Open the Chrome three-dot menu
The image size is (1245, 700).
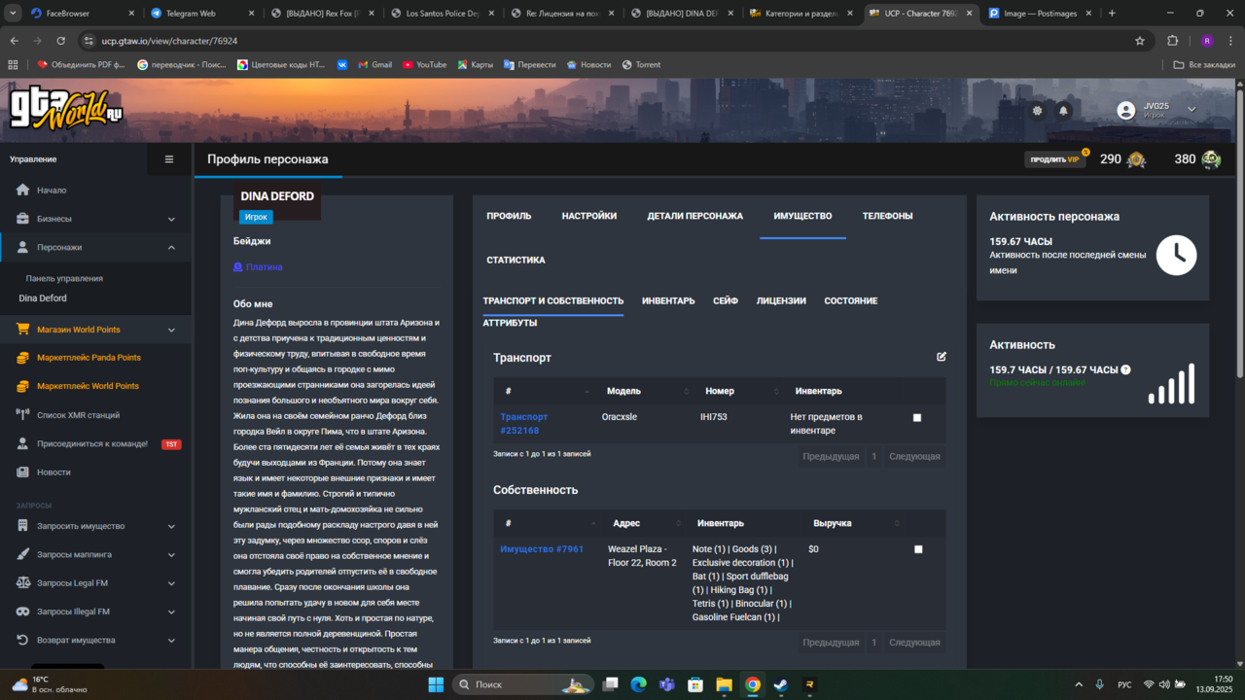[1230, 41]
